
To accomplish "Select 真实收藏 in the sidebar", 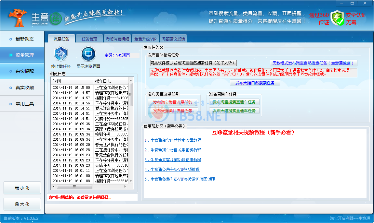I will (22, 88).
